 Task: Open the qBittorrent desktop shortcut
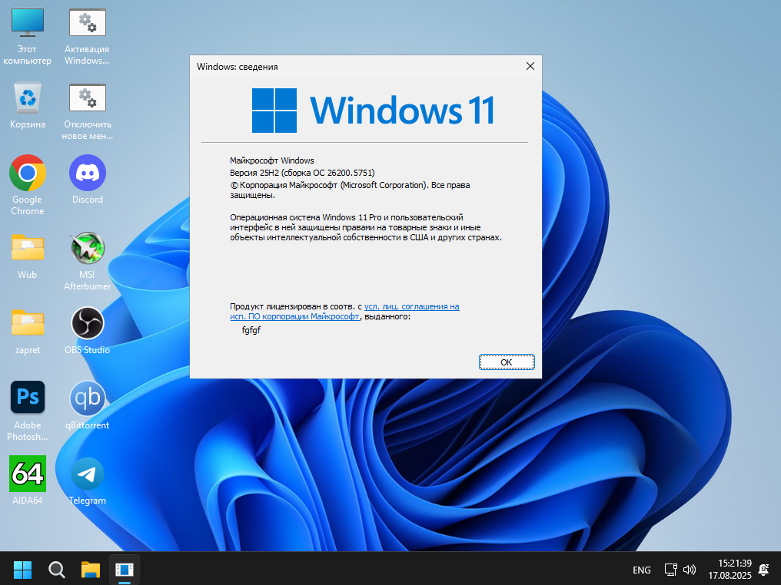tap(87, 406)
